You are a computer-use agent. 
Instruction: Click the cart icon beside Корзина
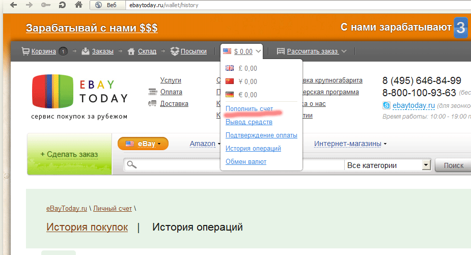pyautogui.click(x=25, y=51)
